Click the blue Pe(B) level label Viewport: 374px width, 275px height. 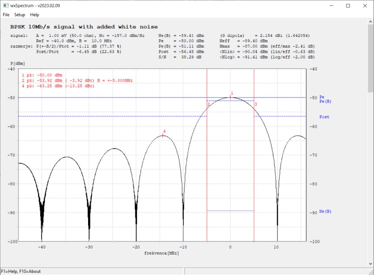[325, 101]
